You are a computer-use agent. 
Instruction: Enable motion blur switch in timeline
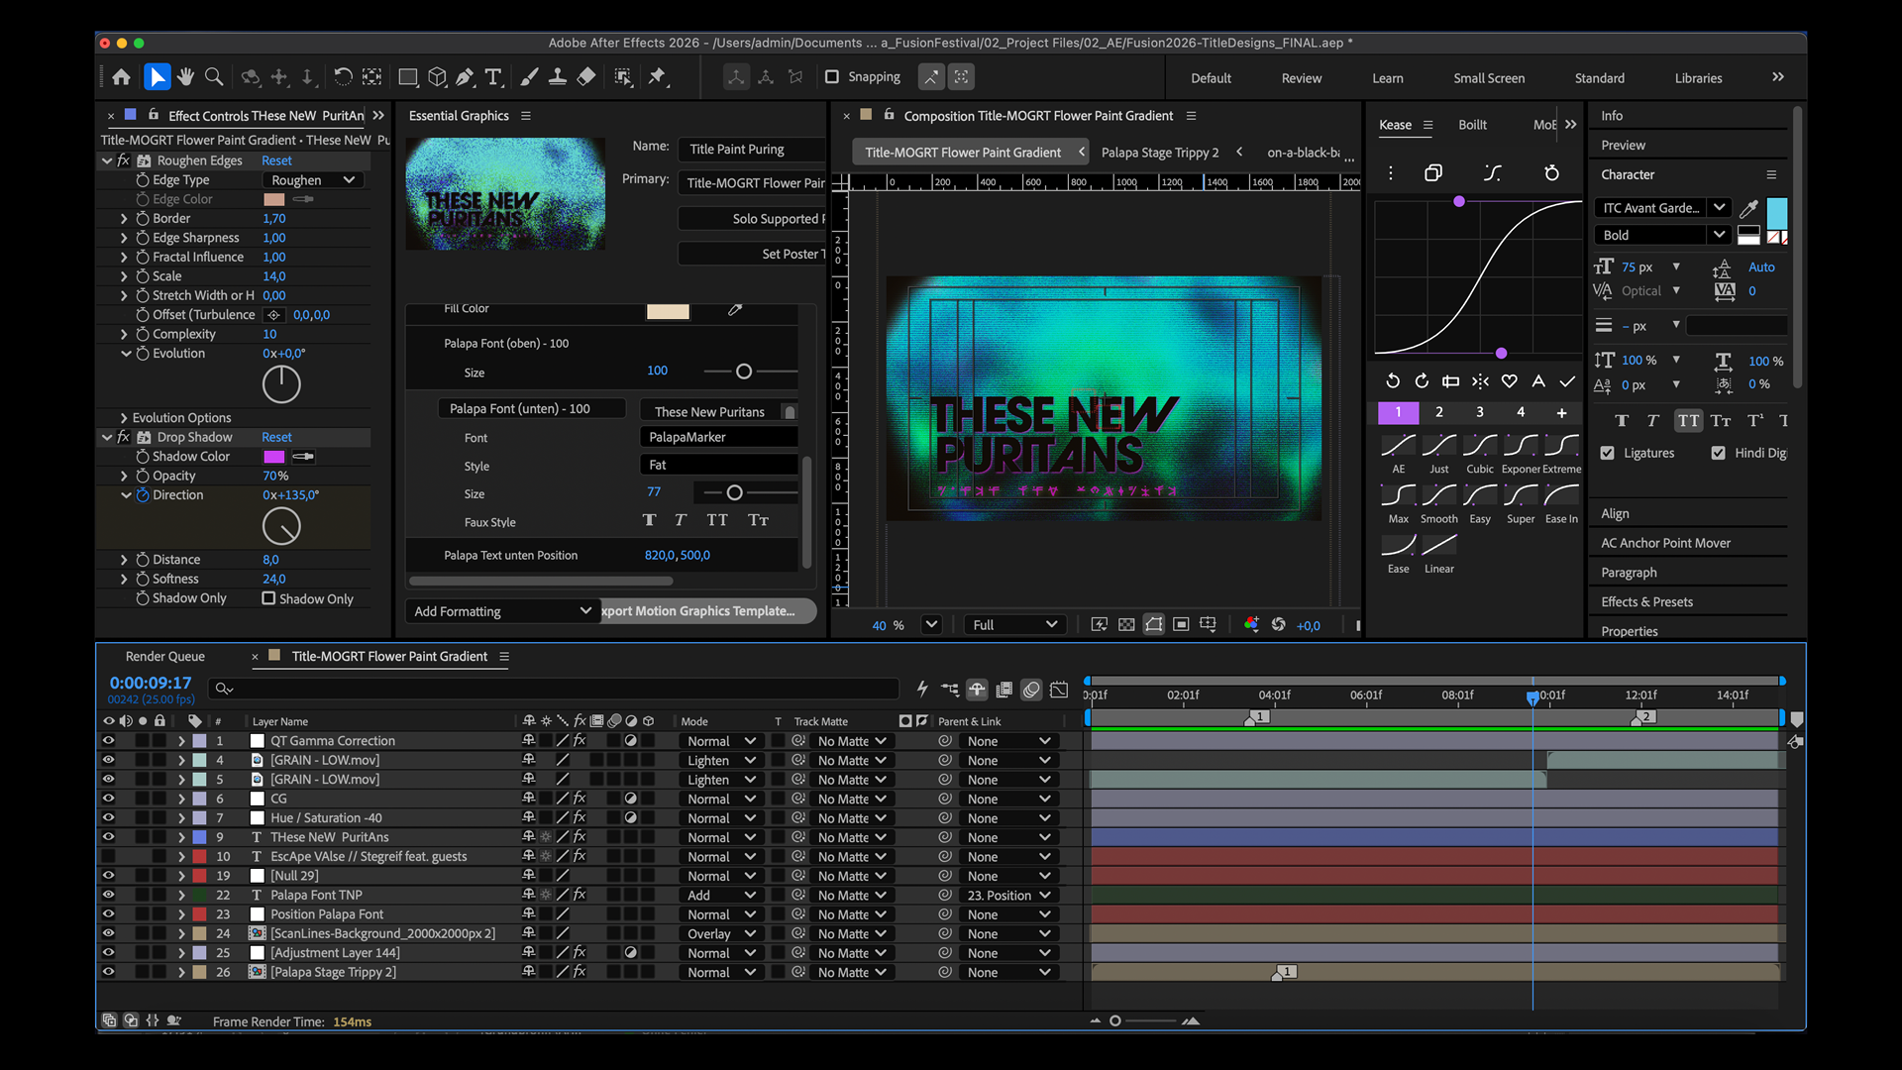(x=1031, y=690)
